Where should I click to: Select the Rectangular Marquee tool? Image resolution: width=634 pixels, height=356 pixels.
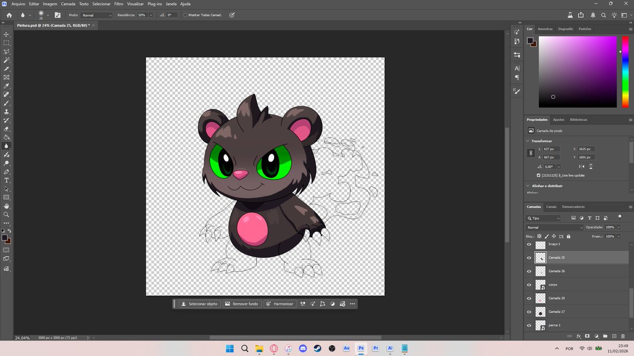coord(6,43)
